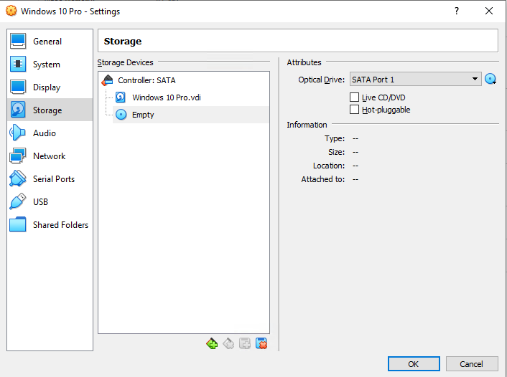Image resolution: width=507 pixels, height=377 pixels.
Task: Open the Display settings page
Action: tap(50, 87)
